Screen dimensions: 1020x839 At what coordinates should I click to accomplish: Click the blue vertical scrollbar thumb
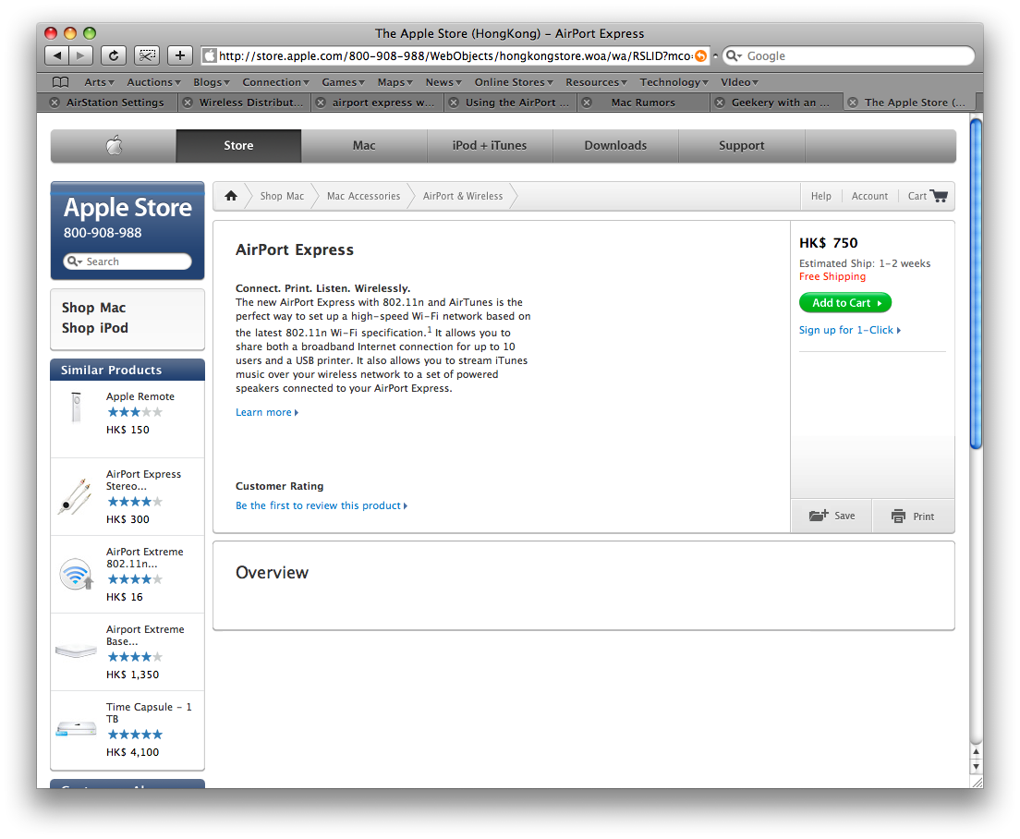coord(976,283)
